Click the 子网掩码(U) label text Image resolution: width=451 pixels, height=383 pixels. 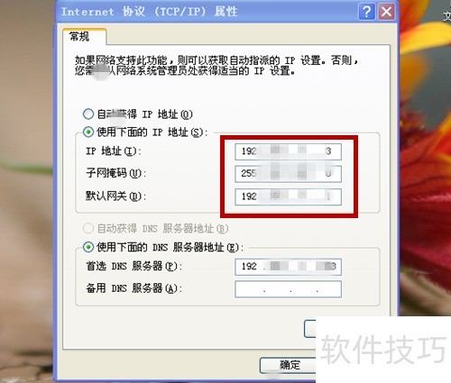coord(116,173)
